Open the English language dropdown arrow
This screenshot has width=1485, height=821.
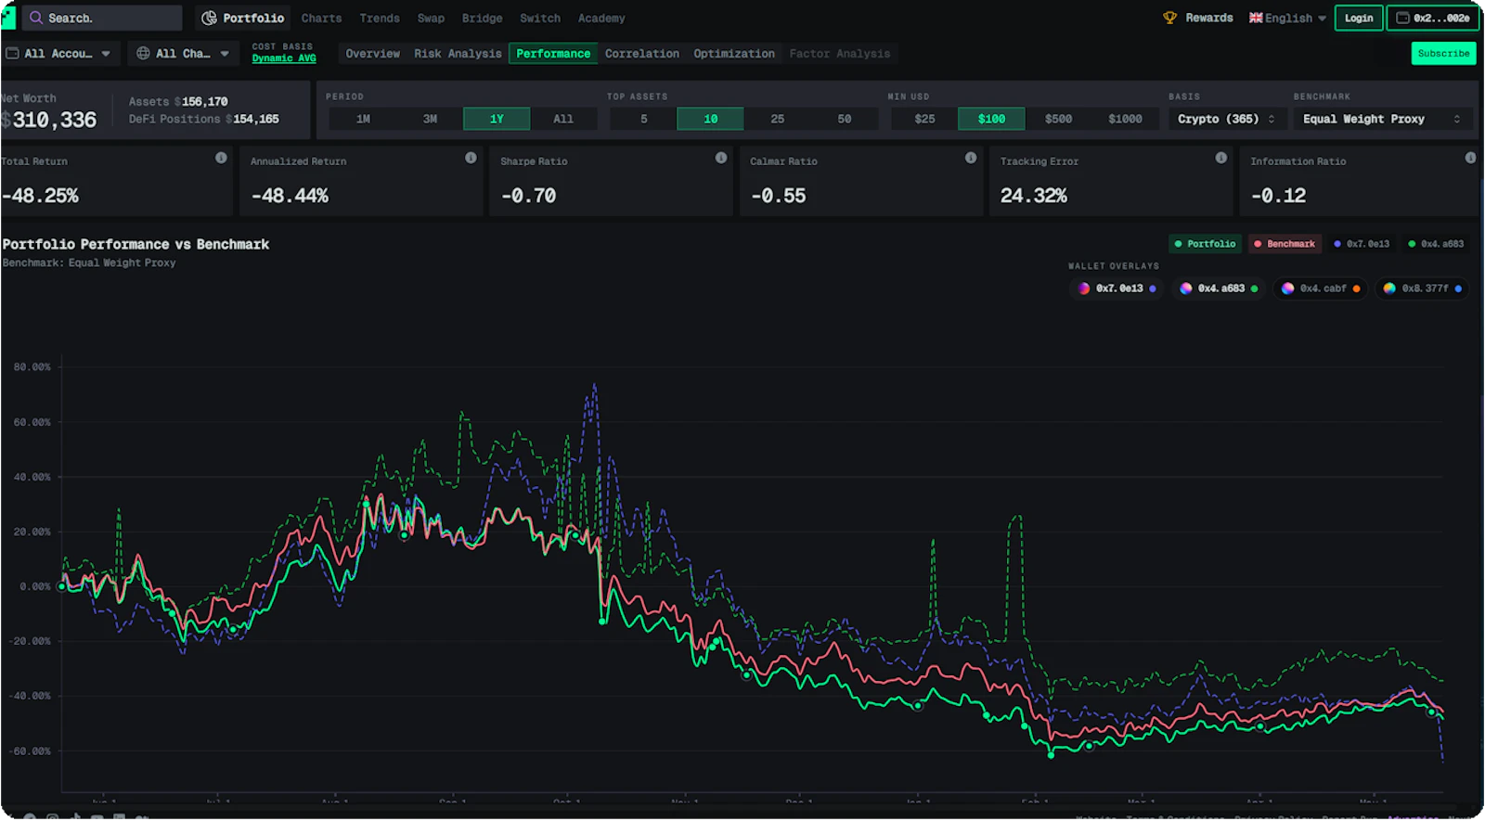1322,19
